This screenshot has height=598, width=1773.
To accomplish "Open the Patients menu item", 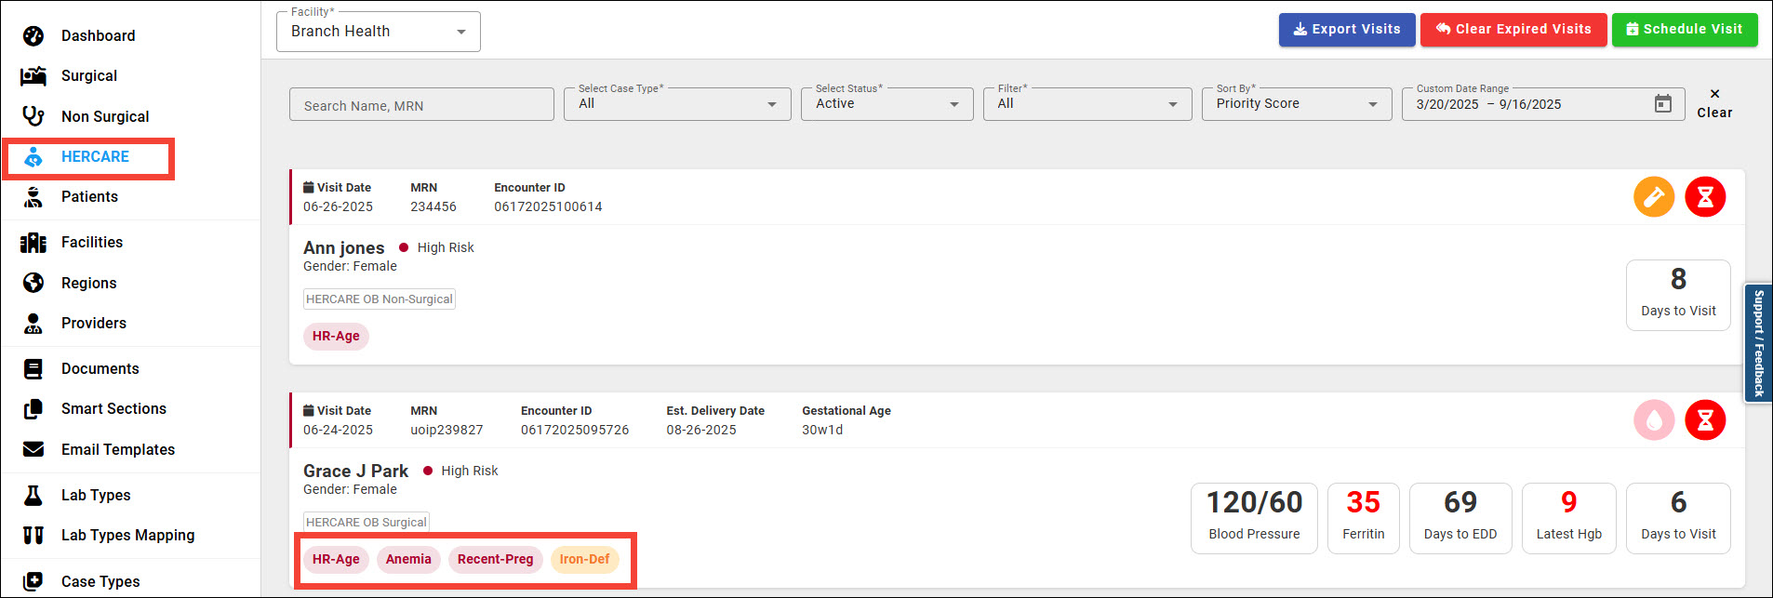I will tap(89, 197).
